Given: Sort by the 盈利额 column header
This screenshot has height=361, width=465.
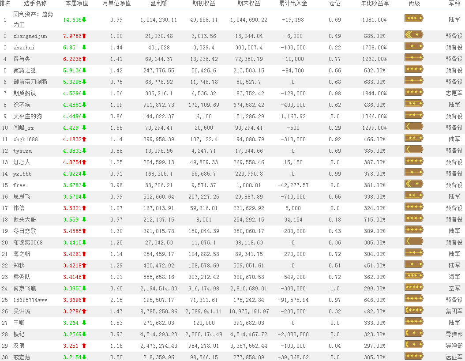Looking at the screenshot, I should pos(159,3).
